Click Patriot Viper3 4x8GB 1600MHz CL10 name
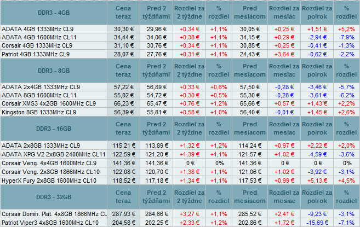 click(x=50, y=223)
